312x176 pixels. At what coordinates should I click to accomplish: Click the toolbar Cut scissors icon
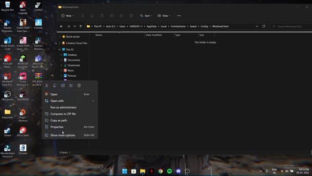[82, 16]
